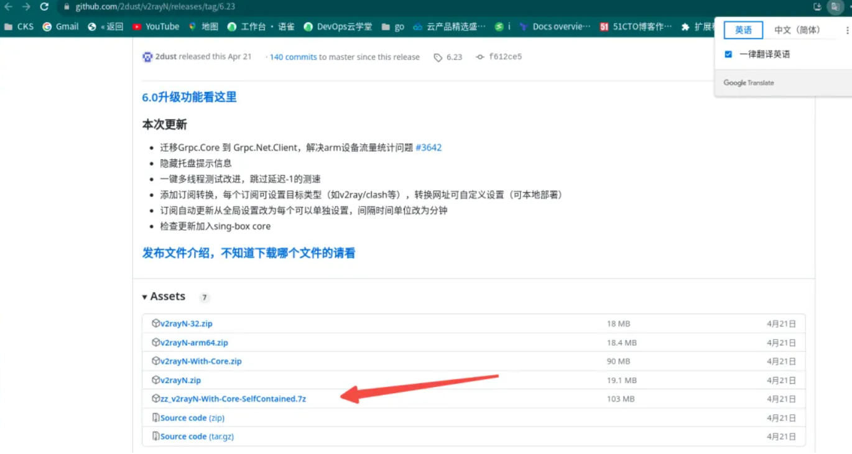Open issue link #3642
852x454 pixels.
pyautogui.click(x=428, y=147)
